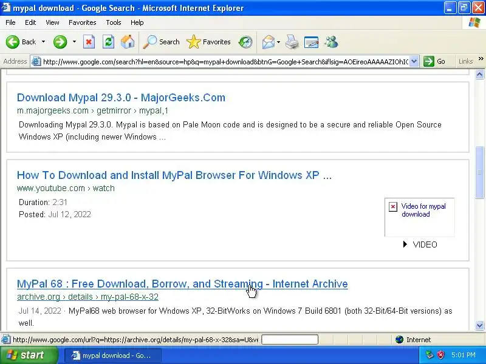Click the Internet zone globe icon
This screenshot has width=486, height=364.
tap(399, 340)
